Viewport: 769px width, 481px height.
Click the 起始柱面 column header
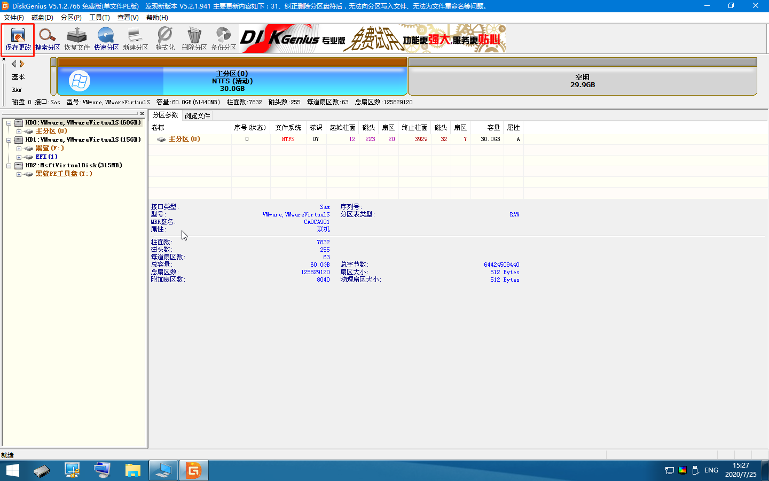[x=343, y=128]
